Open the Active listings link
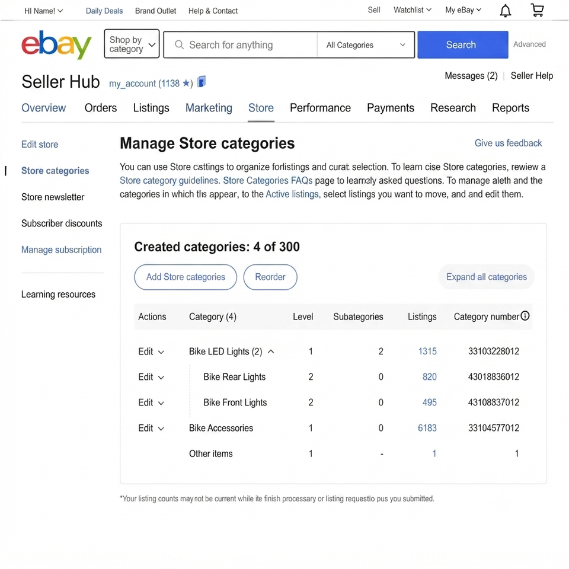Viewport: 569px width, 569px height. pyautogui.click(x=292, y=194)
